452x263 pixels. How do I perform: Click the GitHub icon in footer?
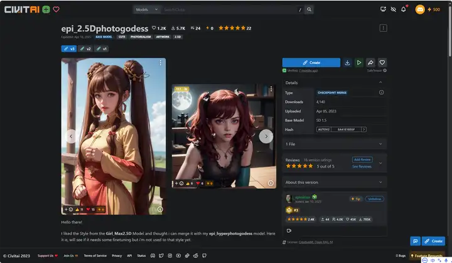click(204, 256)
